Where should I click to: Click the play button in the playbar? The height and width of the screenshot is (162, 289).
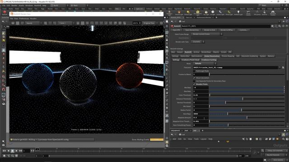point(16,151)
